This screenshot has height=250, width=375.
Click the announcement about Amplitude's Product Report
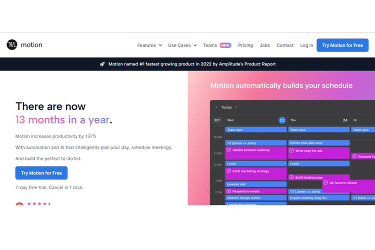(x=192, y=64)
